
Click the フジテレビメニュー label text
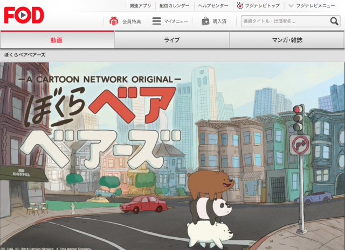point(315,6)
